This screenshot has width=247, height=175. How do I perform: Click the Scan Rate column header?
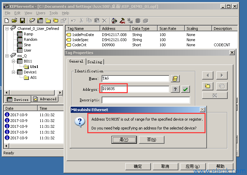[x=171, y=29]
